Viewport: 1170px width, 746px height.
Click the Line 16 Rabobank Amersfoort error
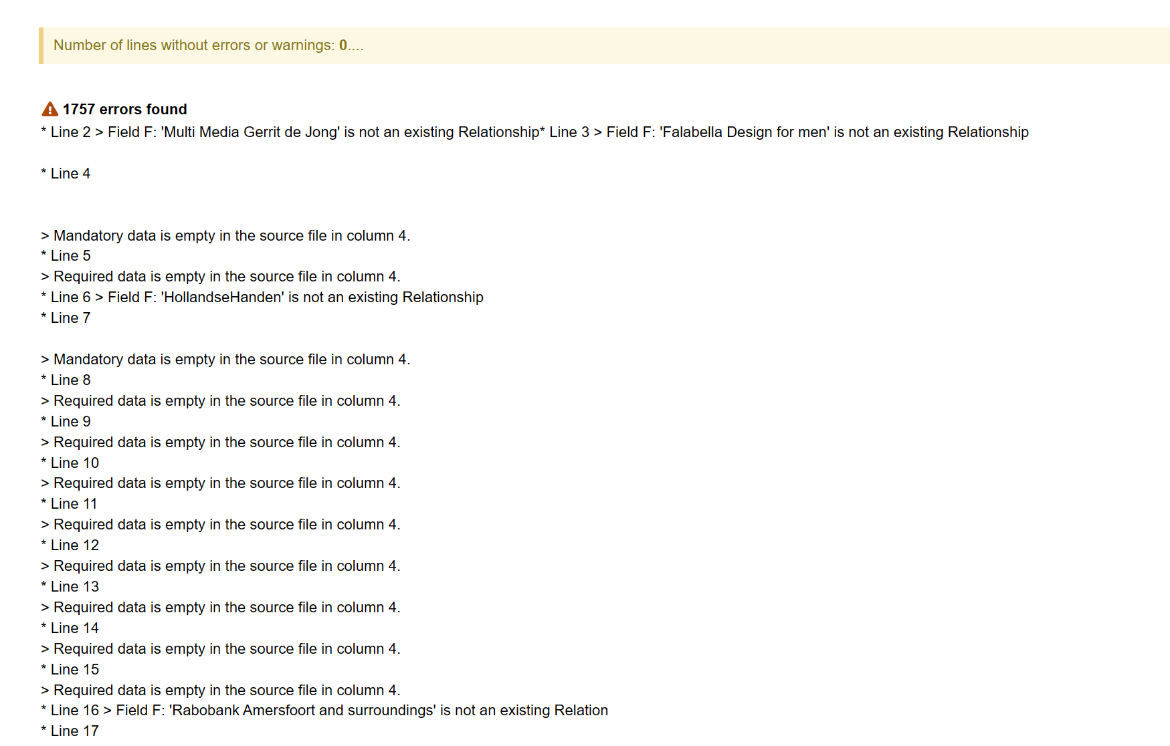tap(324, 711)
